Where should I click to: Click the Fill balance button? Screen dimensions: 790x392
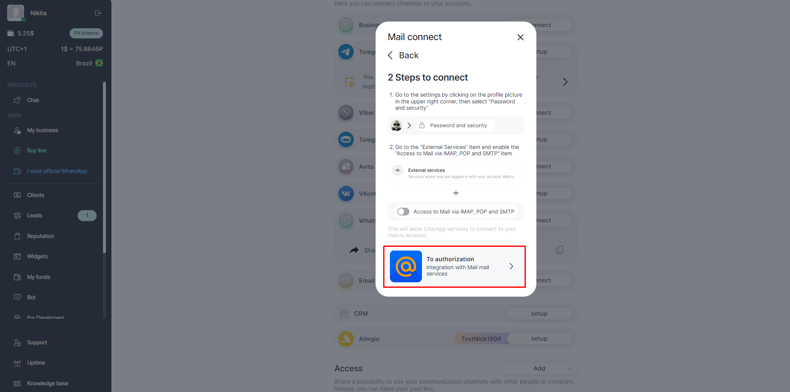click(86, 33)
